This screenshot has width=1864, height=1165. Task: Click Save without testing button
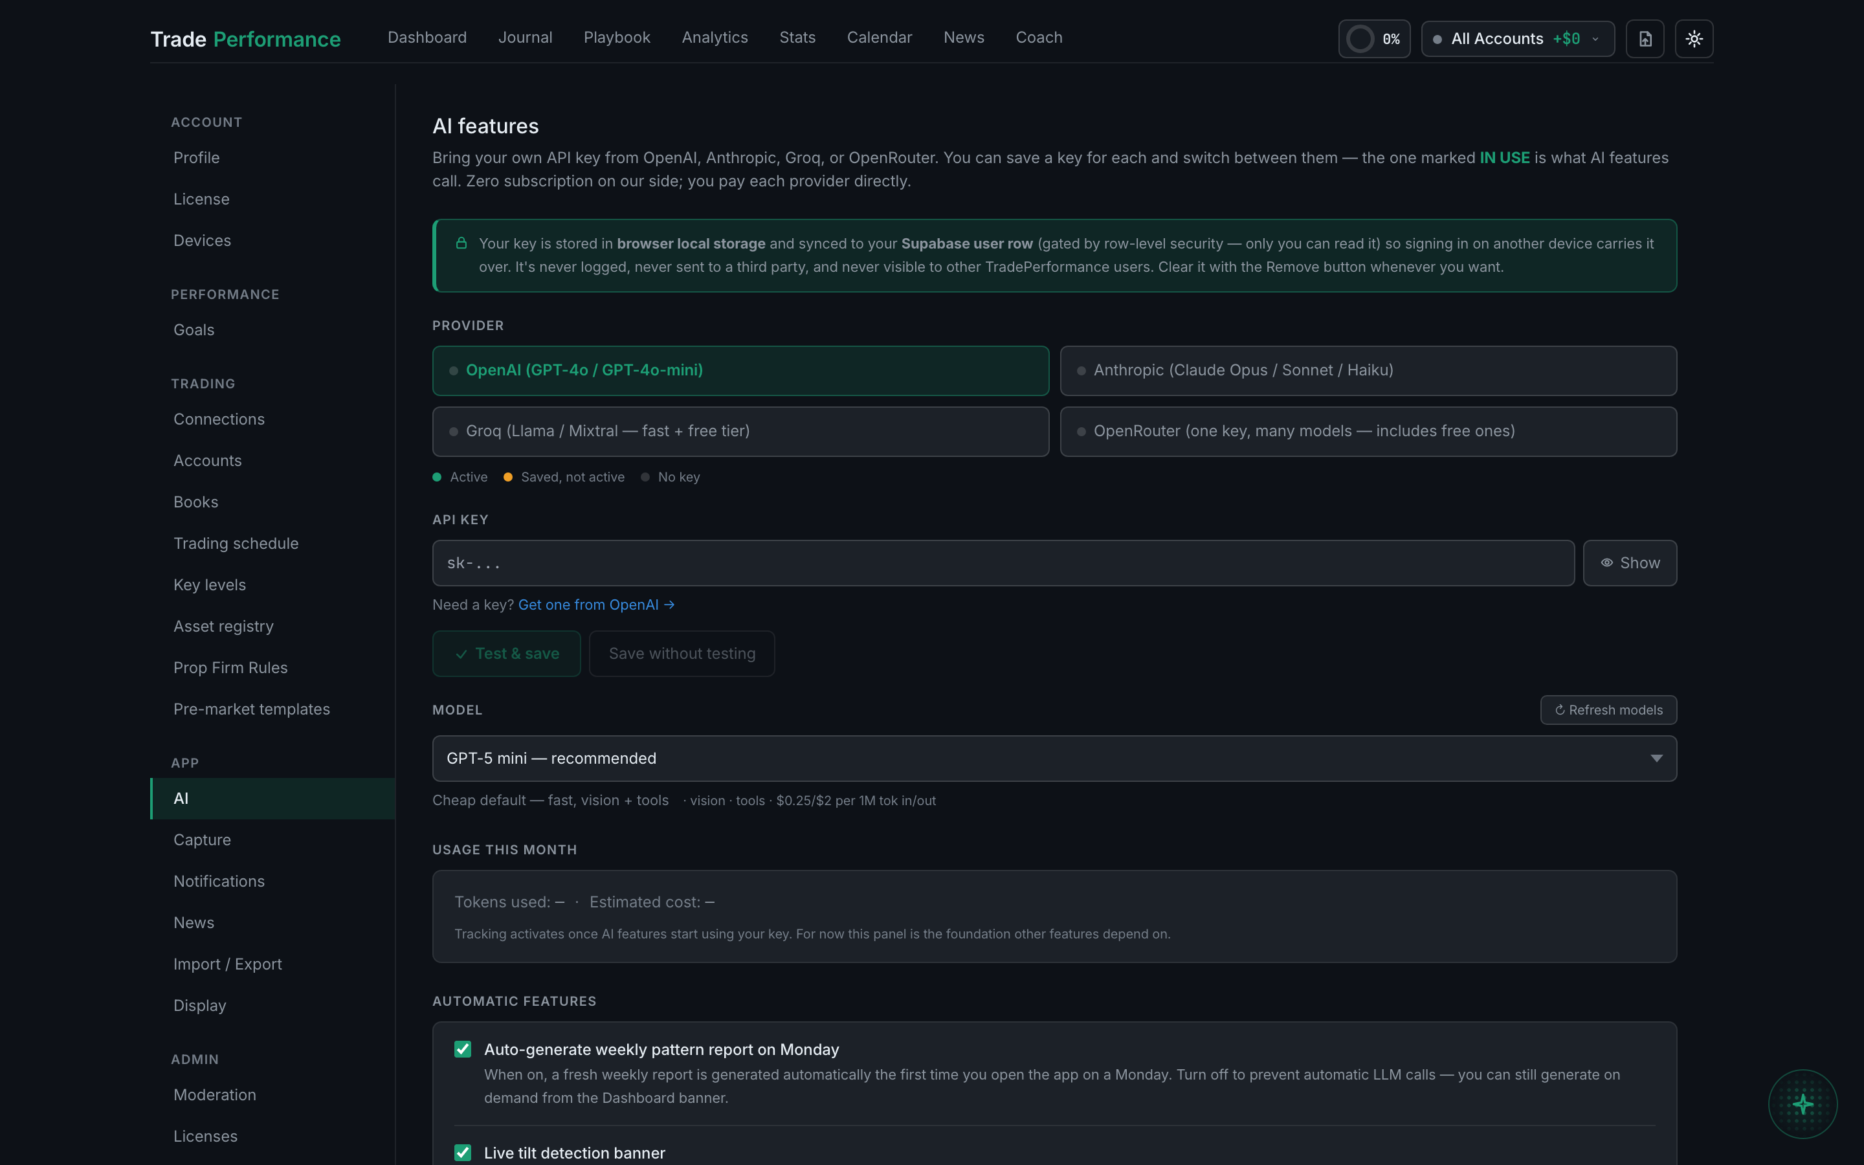(x=682, y=654)
